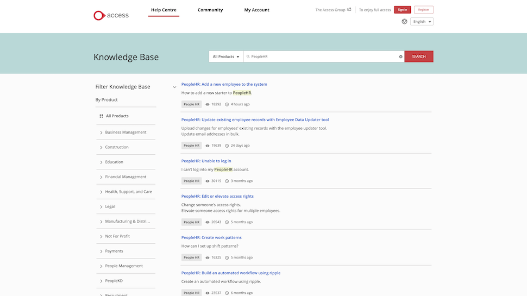Click the red Sign In button
This screenshot has height=296, width=527.
pos(402,10)
